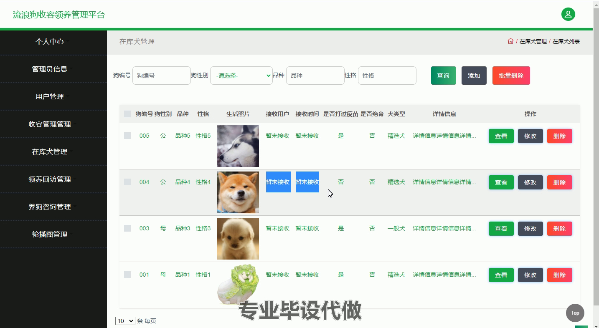599x328 pixels.
Task: Click 修改 for dog 003
Action: click(x=530, y=229)
